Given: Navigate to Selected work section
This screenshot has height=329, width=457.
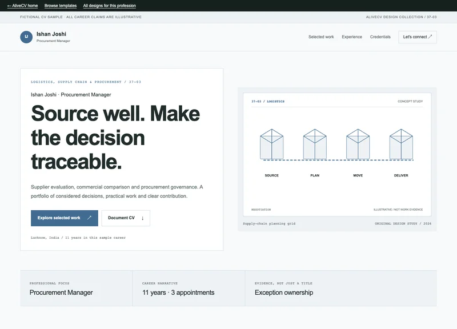Looking at the screenshot, I should (x=321, y=37).
